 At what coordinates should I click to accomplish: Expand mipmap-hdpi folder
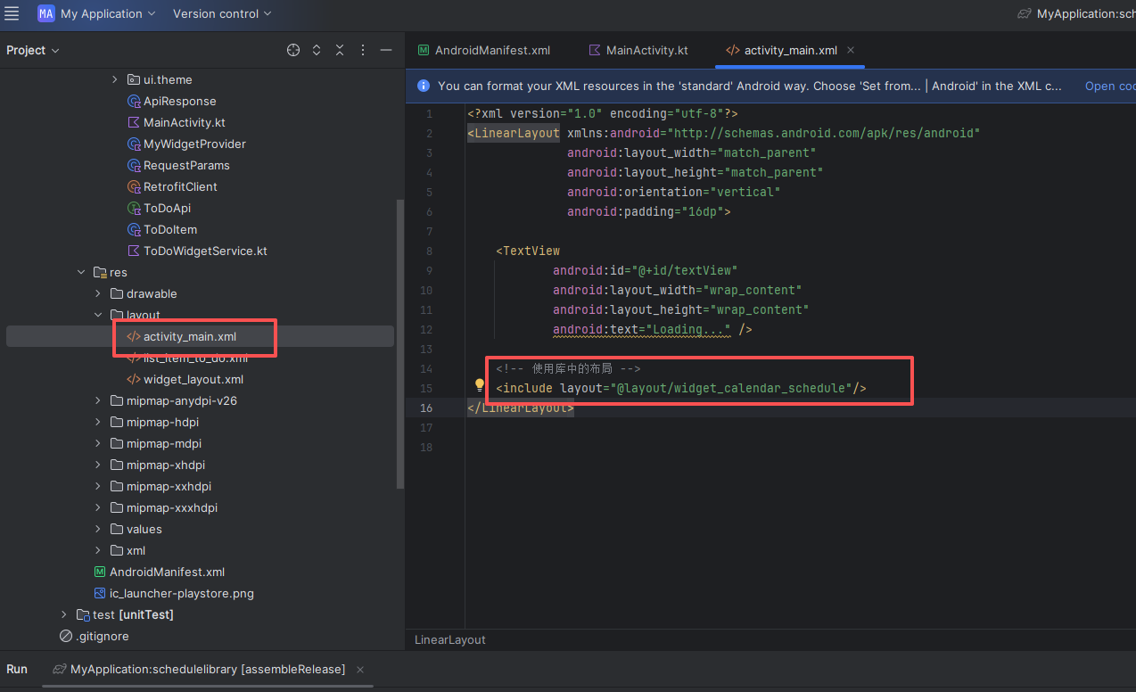point(98,422)
